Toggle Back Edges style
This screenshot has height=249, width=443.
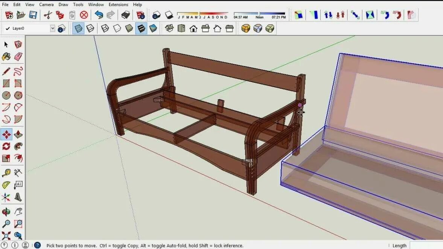coord(90,29)
